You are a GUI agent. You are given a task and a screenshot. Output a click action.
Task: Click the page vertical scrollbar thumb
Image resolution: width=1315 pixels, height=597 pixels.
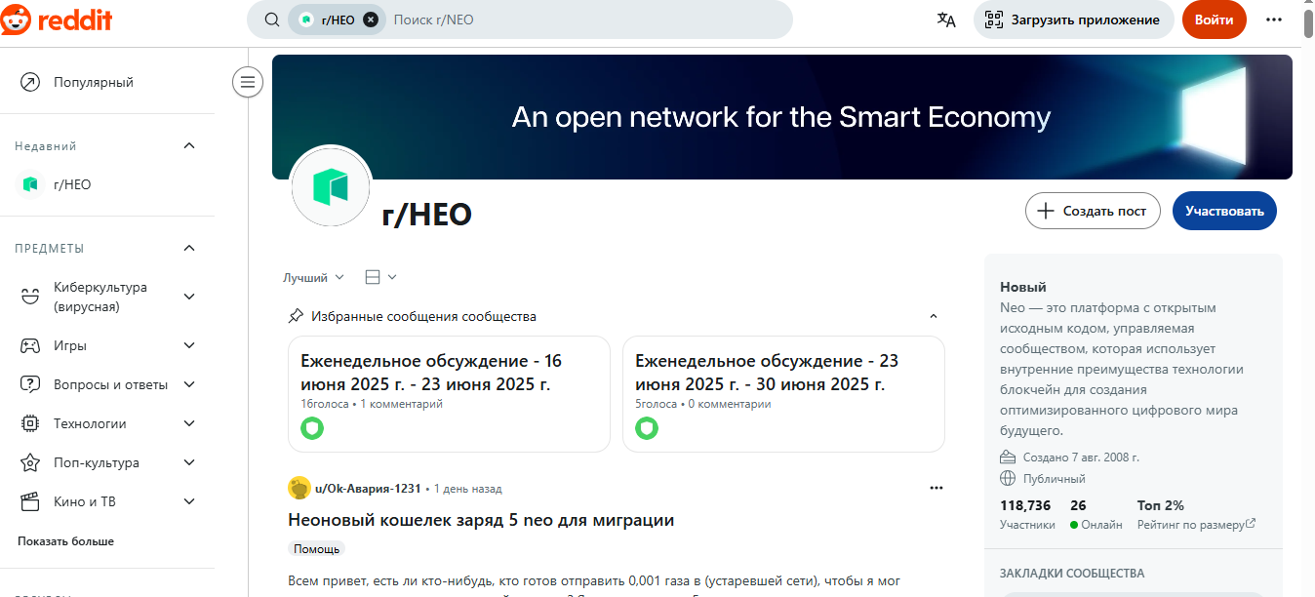coord(1308,23)
